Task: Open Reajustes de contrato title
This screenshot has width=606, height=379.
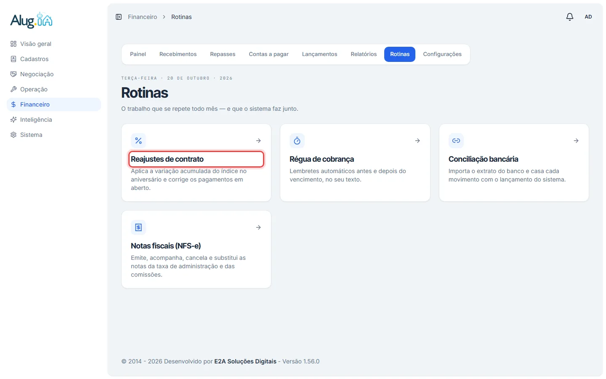Action: 167,159
